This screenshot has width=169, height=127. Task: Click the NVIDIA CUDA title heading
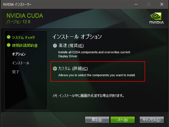[25, 16]
